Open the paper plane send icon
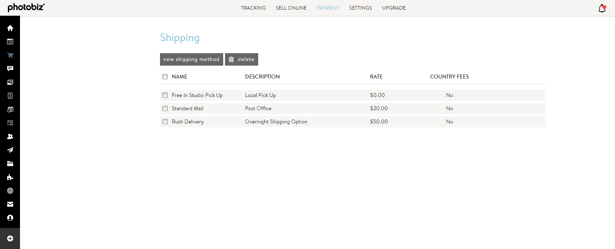Screen dimensions: 615x249 tap(10, 150)
